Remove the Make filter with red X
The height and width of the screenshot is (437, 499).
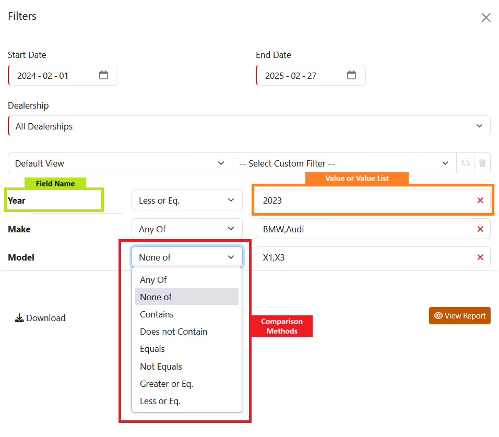480,229
